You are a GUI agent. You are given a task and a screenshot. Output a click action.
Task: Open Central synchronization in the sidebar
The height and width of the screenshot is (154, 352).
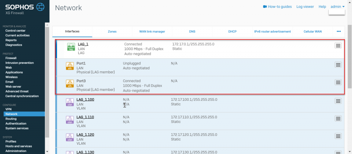click(22, 96)
